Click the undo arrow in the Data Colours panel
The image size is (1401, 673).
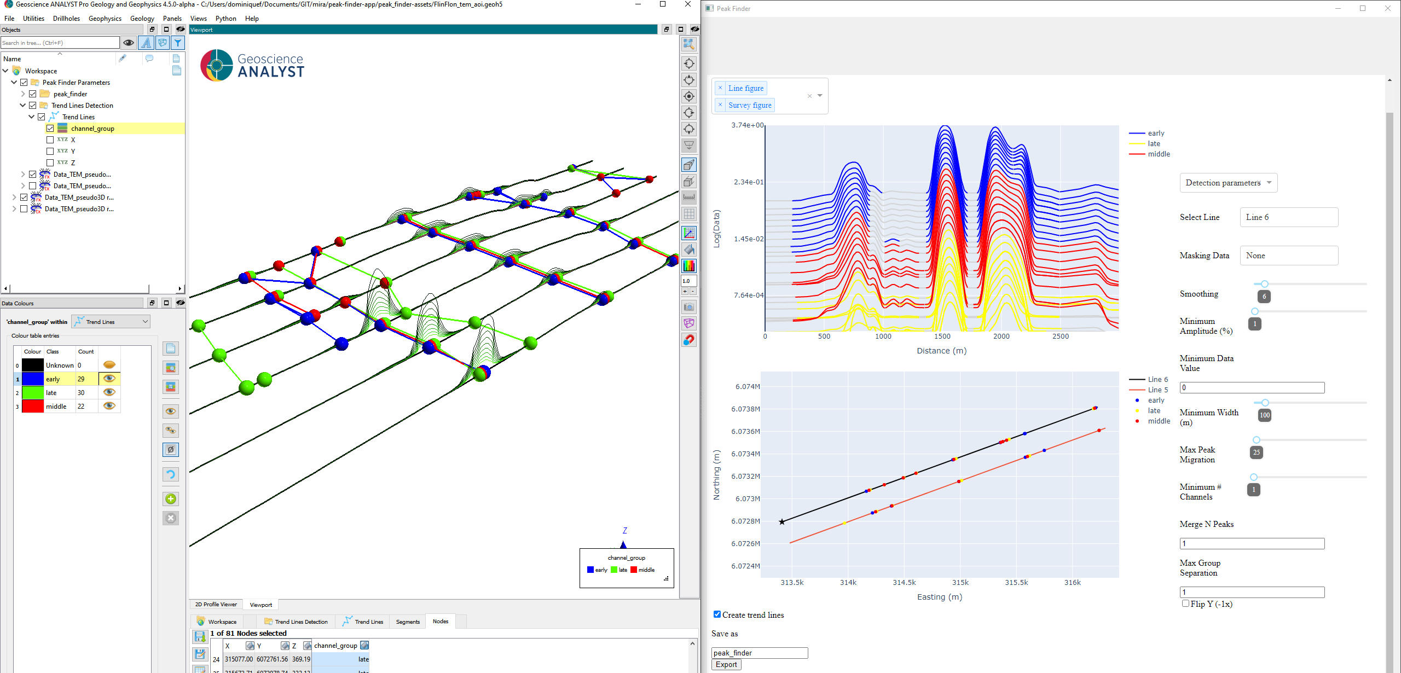point(171,474)
